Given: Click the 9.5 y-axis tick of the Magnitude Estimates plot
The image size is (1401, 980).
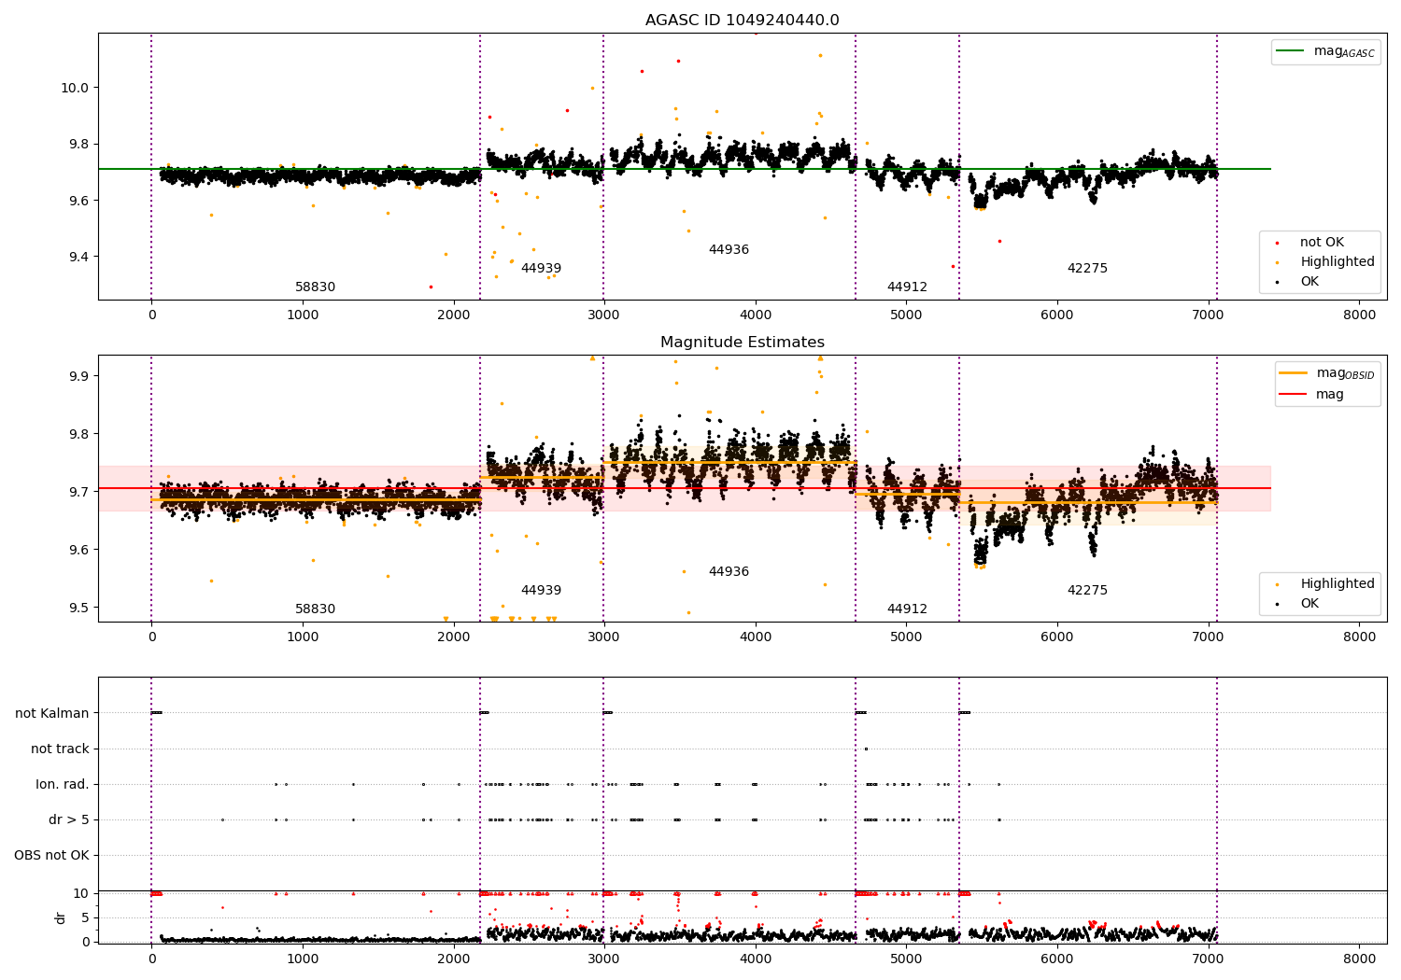Looking at the screenshot, I should click(78, 608).
